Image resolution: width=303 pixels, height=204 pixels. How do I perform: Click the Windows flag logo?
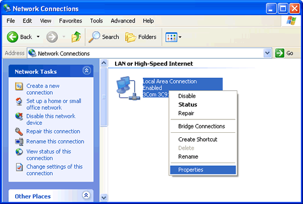pos(291,21)
